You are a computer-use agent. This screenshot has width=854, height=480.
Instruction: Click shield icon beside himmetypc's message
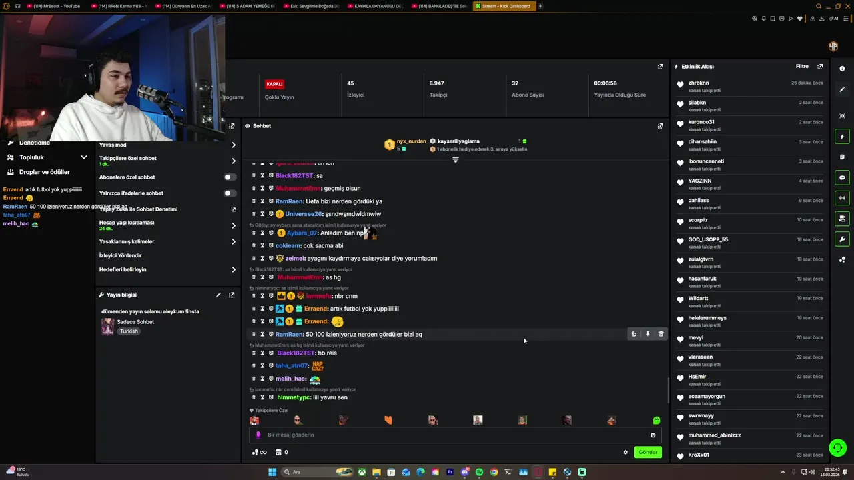pos(271,397)
